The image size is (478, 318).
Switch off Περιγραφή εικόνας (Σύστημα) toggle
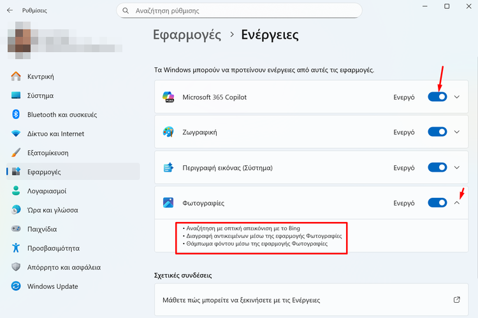437,168
